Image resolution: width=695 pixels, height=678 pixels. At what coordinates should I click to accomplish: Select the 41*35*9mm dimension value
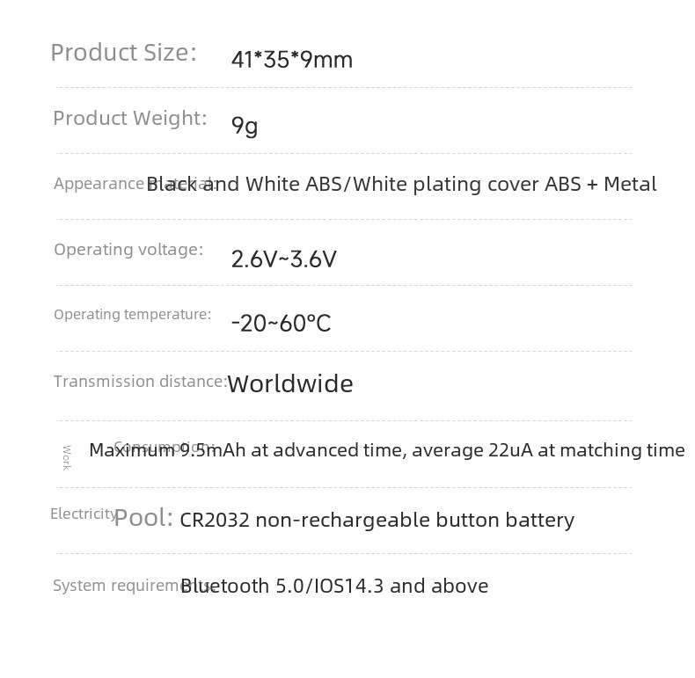291,60
